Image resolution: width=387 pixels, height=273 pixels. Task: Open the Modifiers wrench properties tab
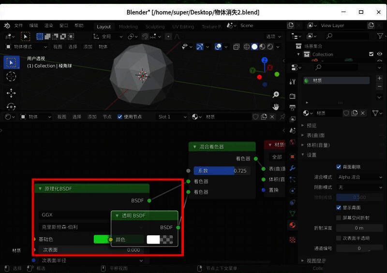click(x=293, y=168)
